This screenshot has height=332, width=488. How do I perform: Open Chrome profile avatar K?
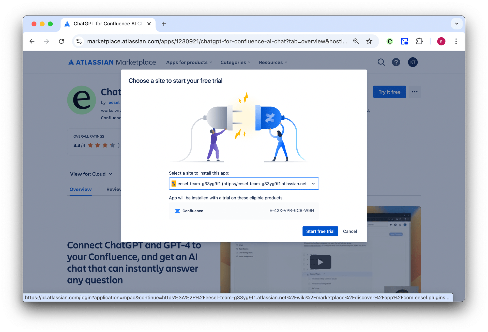pos(441,41)
